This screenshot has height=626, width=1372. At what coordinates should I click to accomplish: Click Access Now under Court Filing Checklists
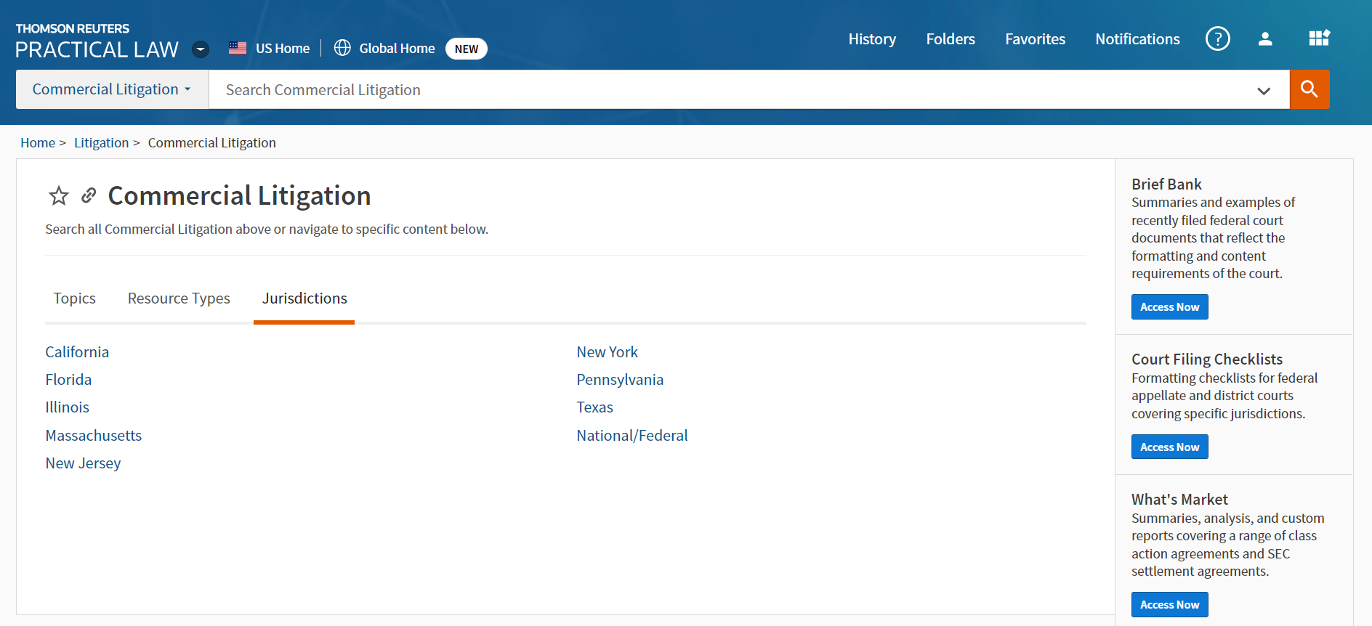1169,447
